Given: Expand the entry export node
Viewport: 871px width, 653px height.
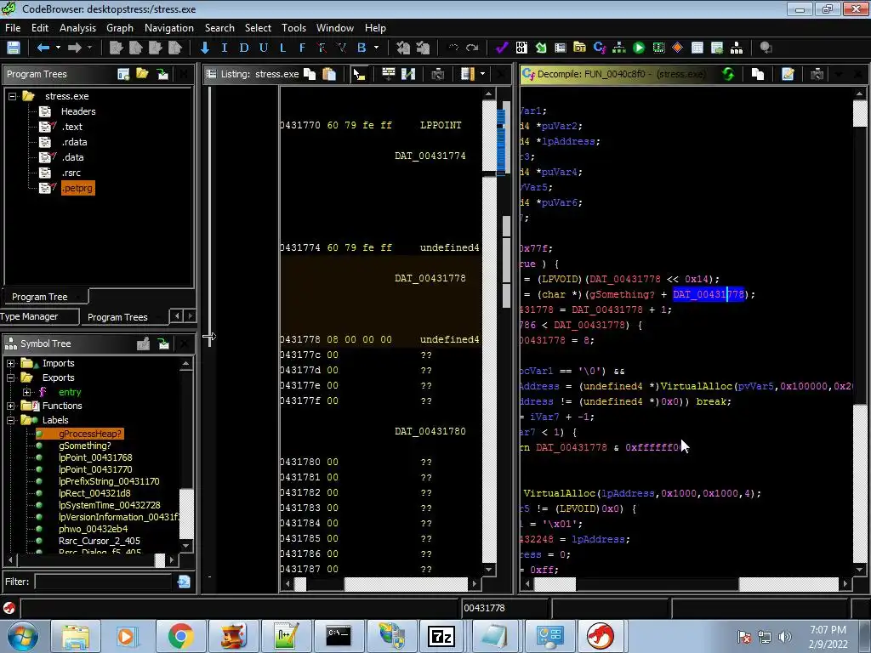Looking at the screenshot, I should (26, 392).
